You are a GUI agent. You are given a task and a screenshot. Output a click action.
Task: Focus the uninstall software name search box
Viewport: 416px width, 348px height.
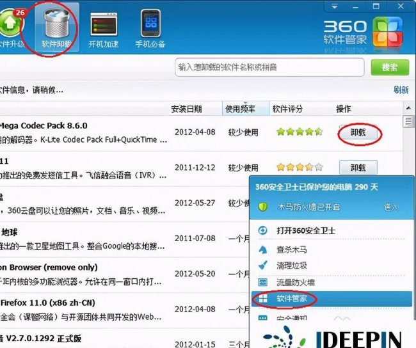click(269, 67)
